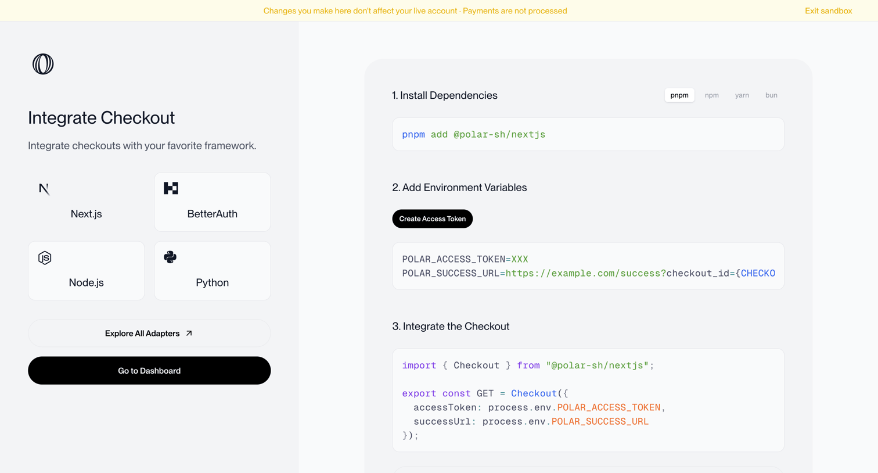Exit sandbox mode
This screenshot has height=473, width=878.
point(829,11)
